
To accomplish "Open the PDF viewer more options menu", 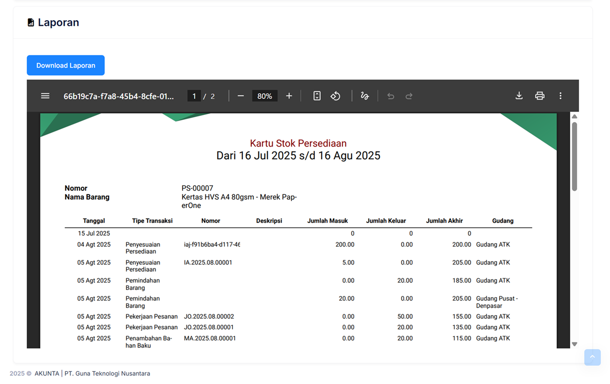I will [x=560, y=96].
